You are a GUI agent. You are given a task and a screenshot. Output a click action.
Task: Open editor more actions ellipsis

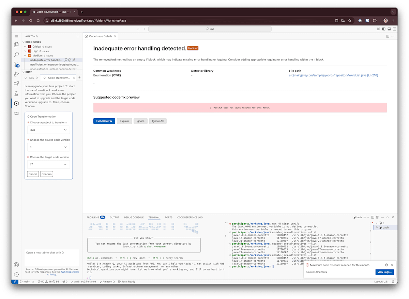tap(393, 36)
